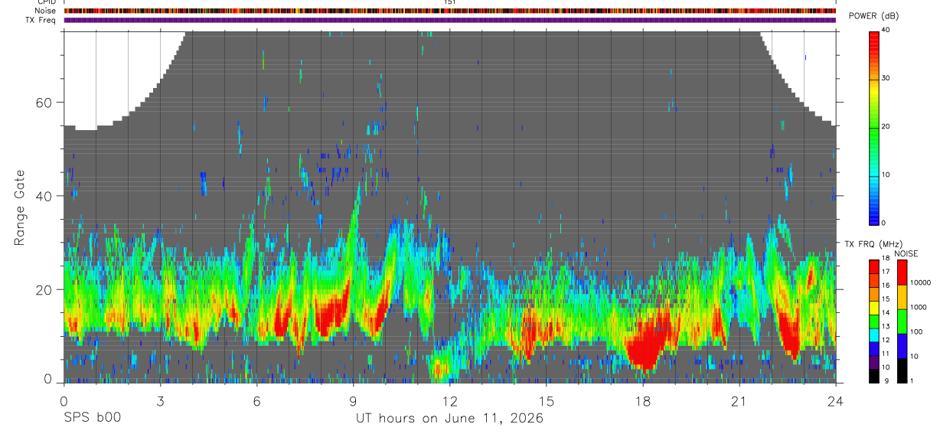The image size is (940, 434).
Task: Select the blue 10 NOISE legend swatch
Action: (x=902, y=346)
